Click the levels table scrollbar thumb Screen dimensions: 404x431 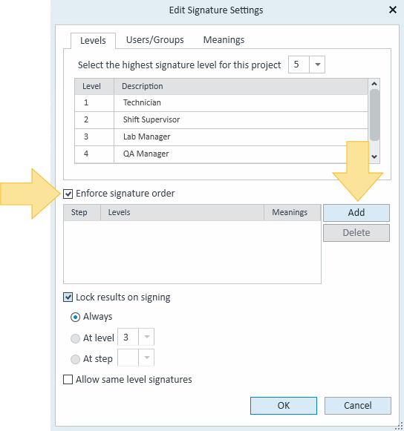point(374,116)
